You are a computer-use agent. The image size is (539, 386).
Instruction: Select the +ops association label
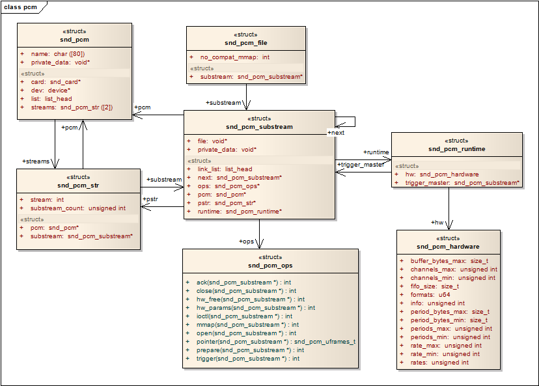click(x=247, y=241)
